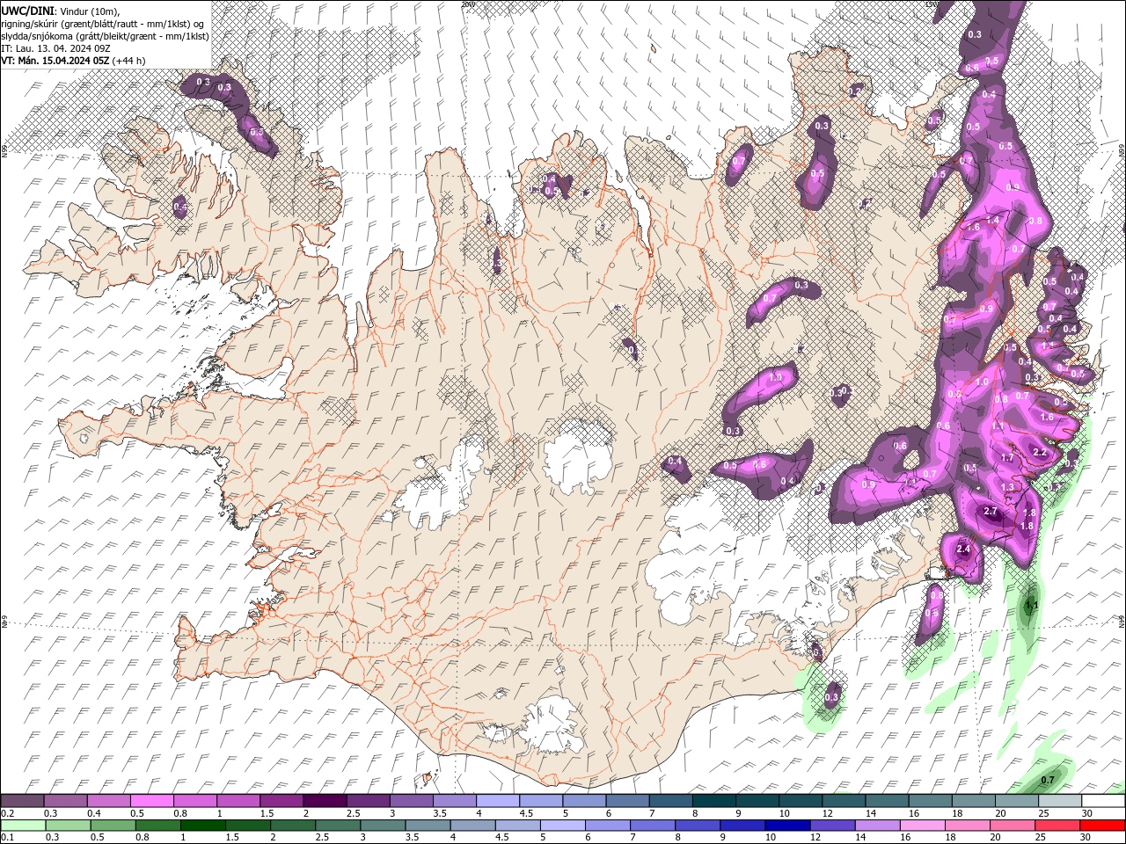
Task: Select the top-row legend swatch labeled 0.2
Action: [22, 800]
